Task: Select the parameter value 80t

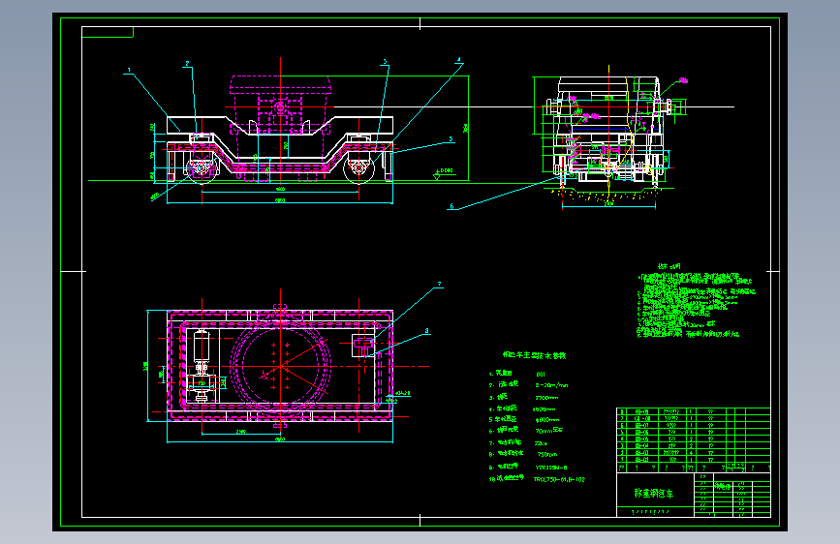Action: pos(541,374)
